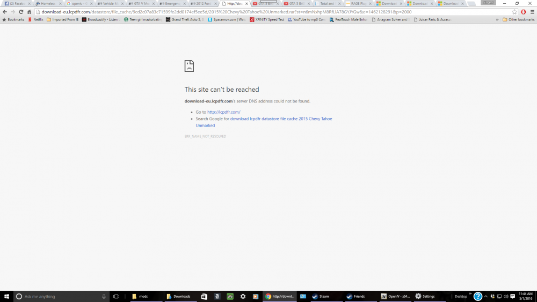Close the Facebook tab
This screenshot has width=537, height=302.
coord(29,4)
